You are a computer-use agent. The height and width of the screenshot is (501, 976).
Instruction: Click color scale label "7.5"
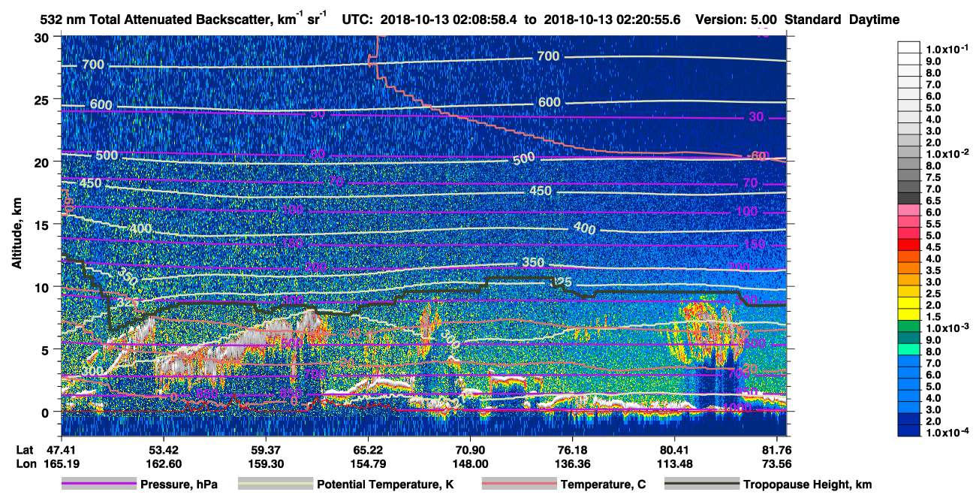coord(933,177)
